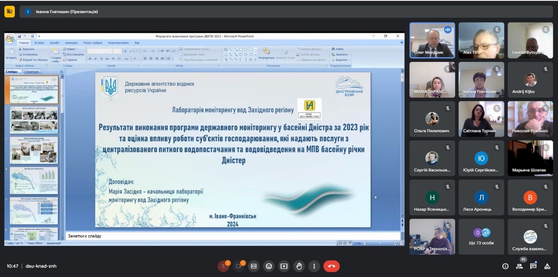Viewport: 558px width, 277px height.
Task: Click the Світлана Турчин video tile
Action: coord(481,119)
